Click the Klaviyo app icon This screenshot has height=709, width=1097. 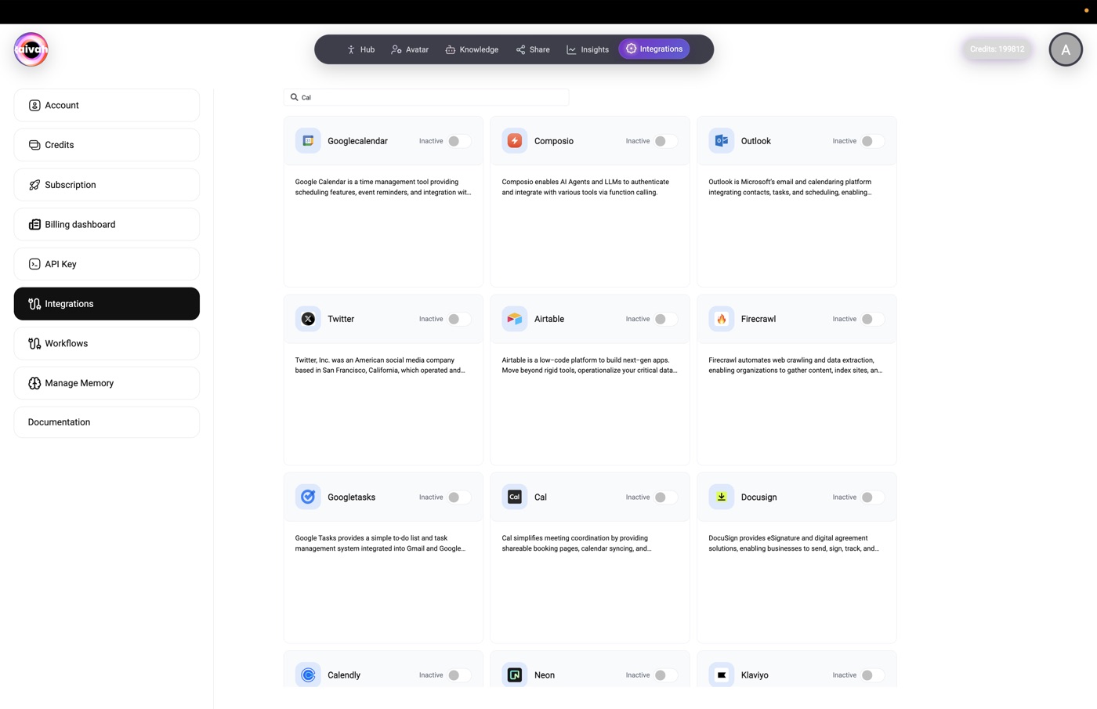tap(722, 675)
